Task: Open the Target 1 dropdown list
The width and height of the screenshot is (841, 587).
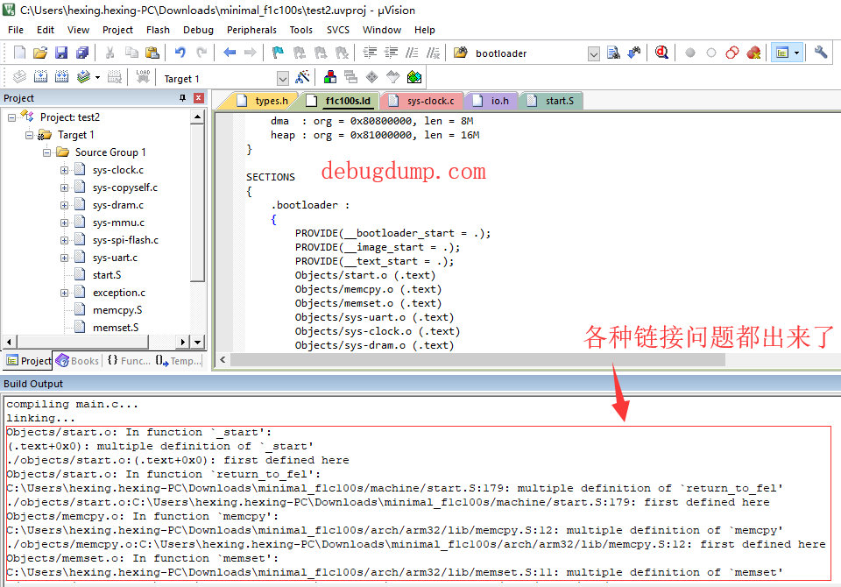Action: [x=283, y=79]
